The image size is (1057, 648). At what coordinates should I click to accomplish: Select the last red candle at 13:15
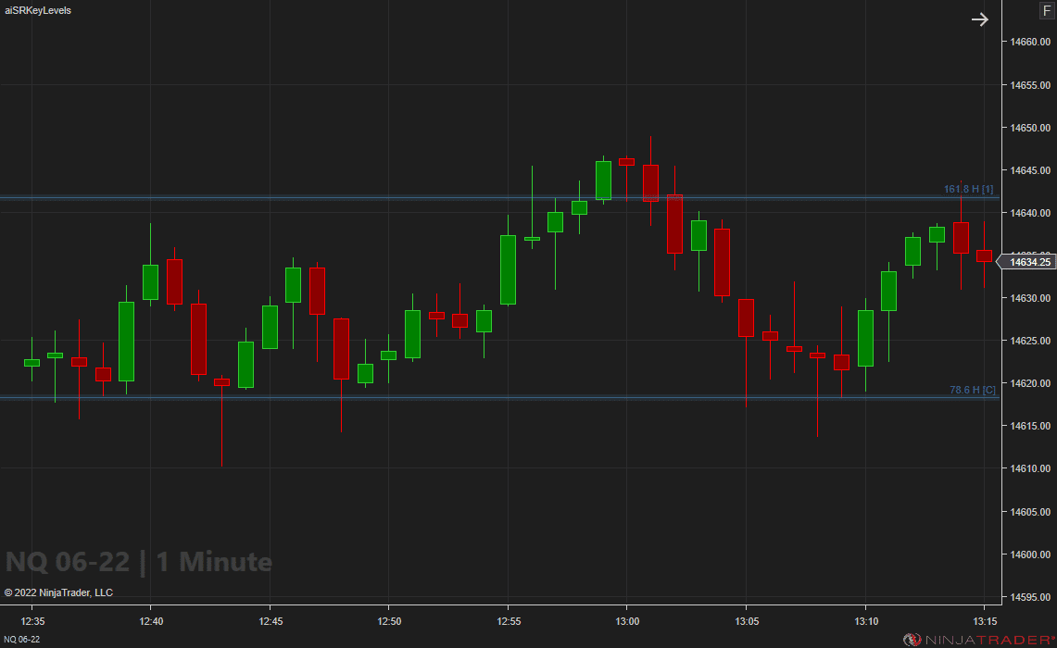tap(984, 255)
